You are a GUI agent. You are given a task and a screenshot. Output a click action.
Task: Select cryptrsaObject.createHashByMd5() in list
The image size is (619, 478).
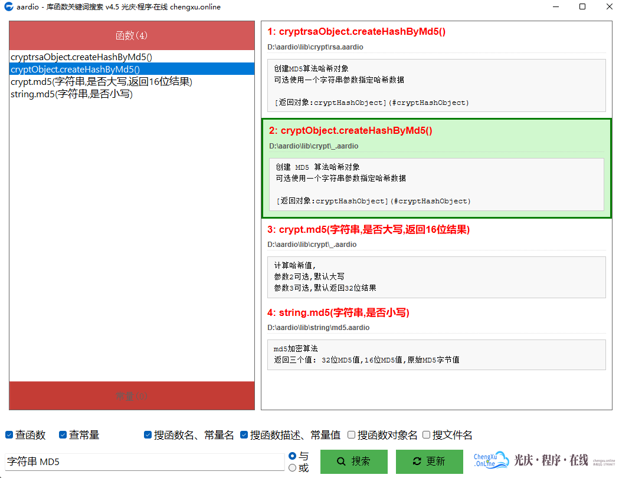click(x=132, y=57)
